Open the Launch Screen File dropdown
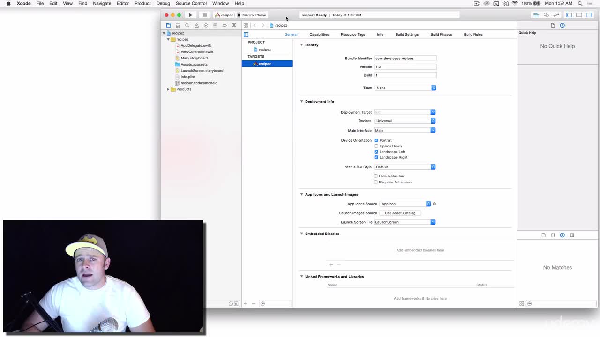This screenshot has height=337, width=600. coord(405,222)
